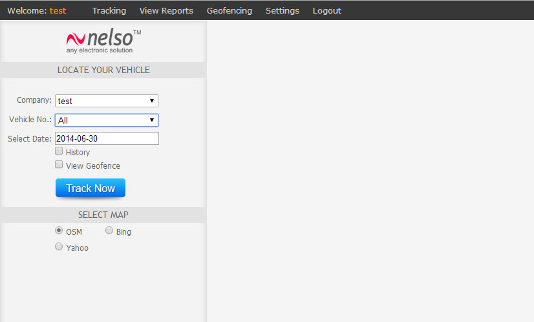Select the OSM map radio button

pos(59,231)
